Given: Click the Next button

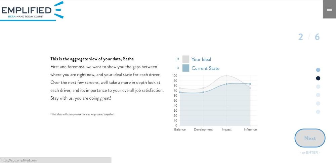Looking at the screenshot, I should (x=310, y=138).
